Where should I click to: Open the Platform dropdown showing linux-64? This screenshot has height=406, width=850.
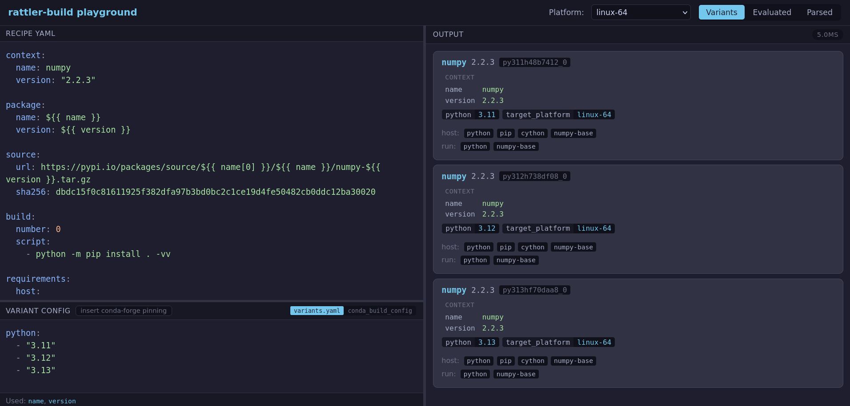(640, 12)
